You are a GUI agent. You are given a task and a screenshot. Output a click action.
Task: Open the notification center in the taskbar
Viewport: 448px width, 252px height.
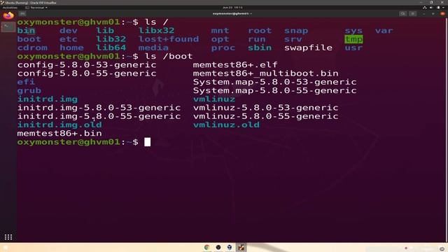coord(442,249)
